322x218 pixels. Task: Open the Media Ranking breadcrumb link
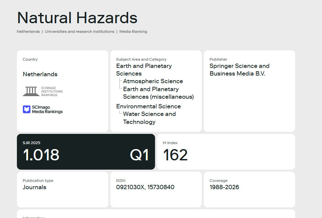[x=133, y=31]
